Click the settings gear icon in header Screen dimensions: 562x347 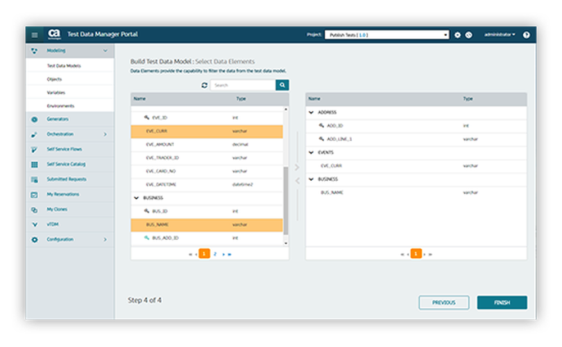457,35
